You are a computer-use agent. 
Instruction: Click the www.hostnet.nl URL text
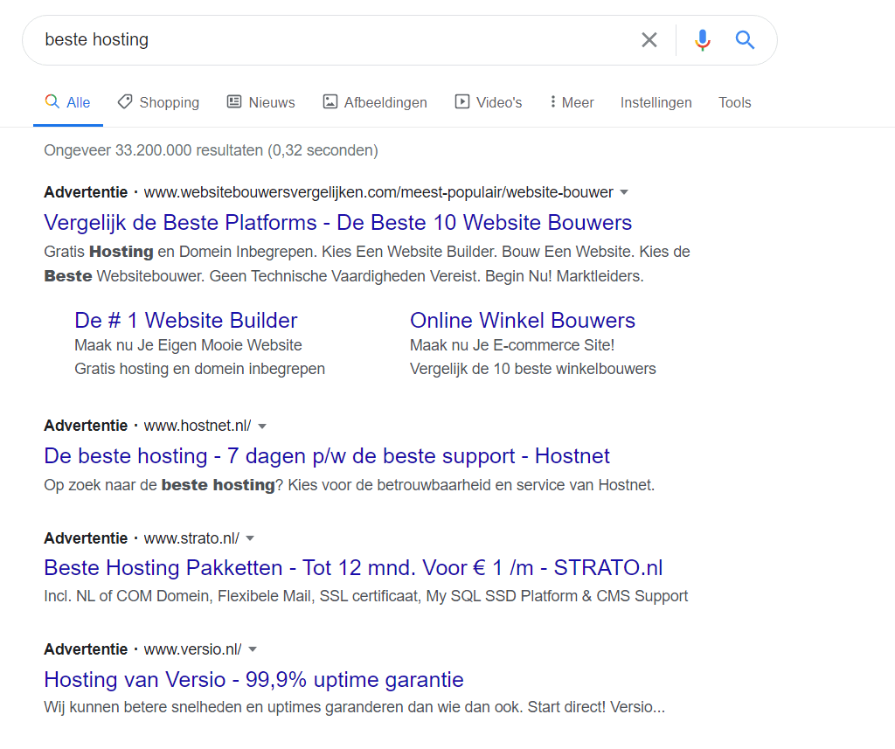(x=198, y=426)
